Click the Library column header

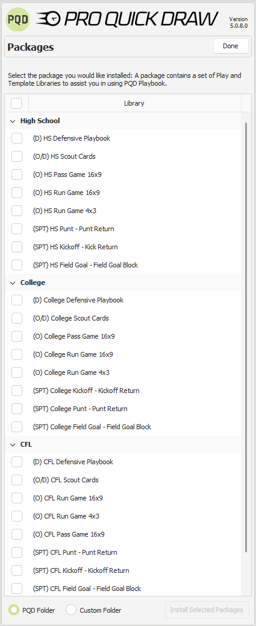[x=134, y=103]
